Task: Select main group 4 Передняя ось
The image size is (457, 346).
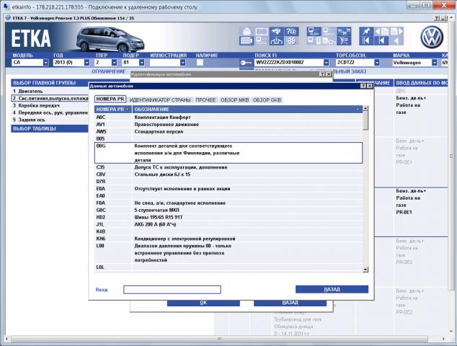Action: (50, 112)
